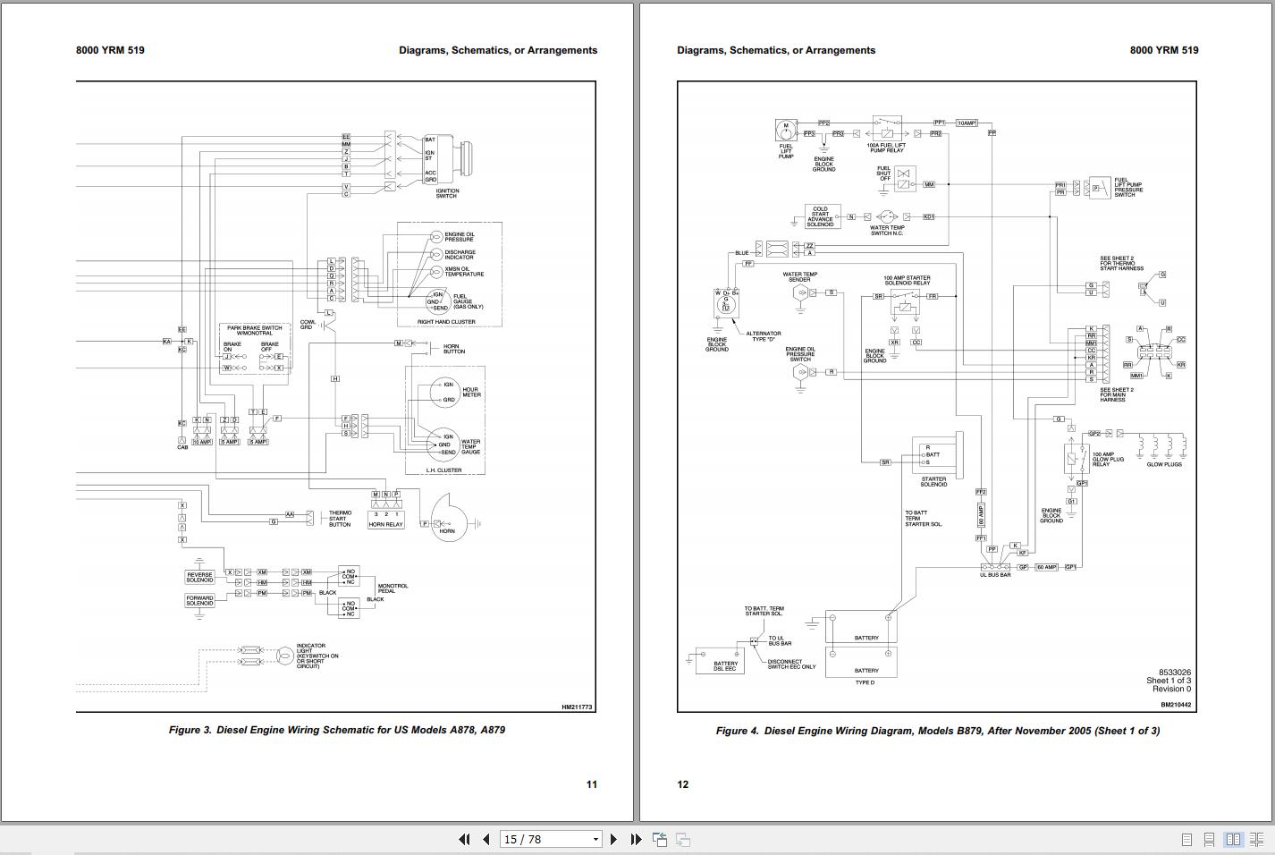Click the 'HM211773' drawing number

(x=577, y=707)
